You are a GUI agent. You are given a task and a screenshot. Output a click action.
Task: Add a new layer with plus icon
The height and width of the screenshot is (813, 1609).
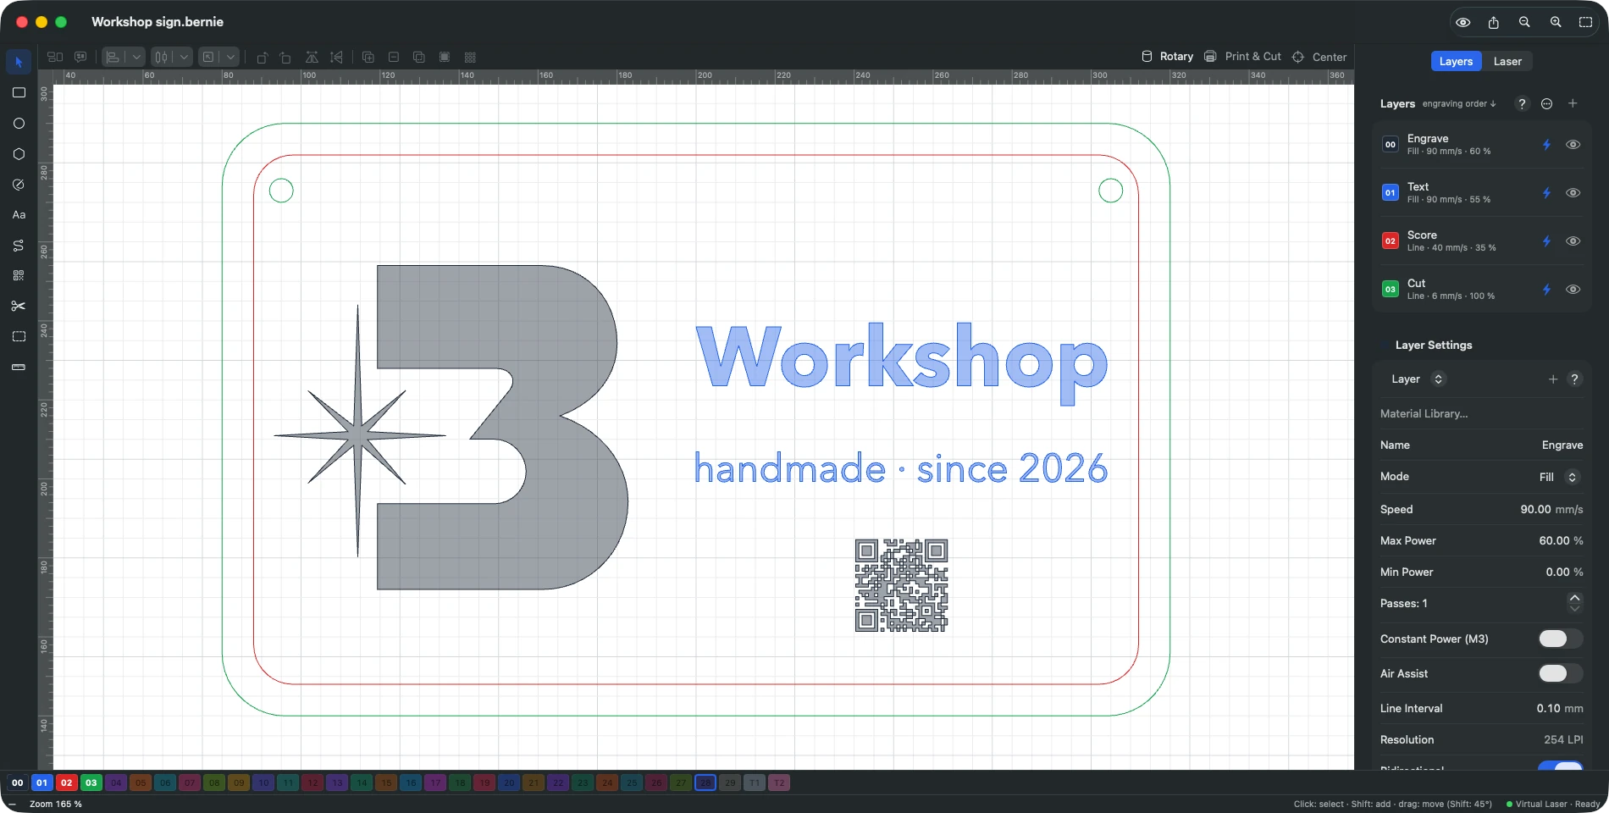[1573, 103]
